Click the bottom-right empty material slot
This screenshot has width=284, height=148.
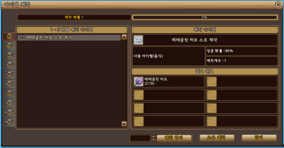click(241, 121)
